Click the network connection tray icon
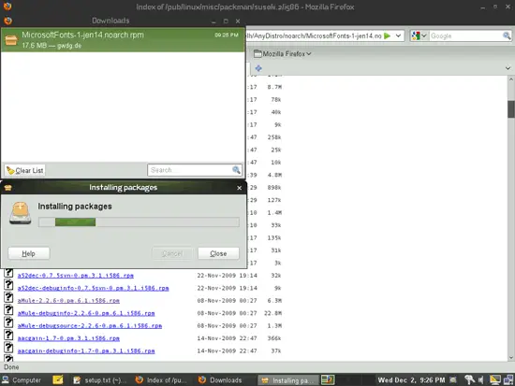This screenshot has height=386, width=515. pos(508,380)
